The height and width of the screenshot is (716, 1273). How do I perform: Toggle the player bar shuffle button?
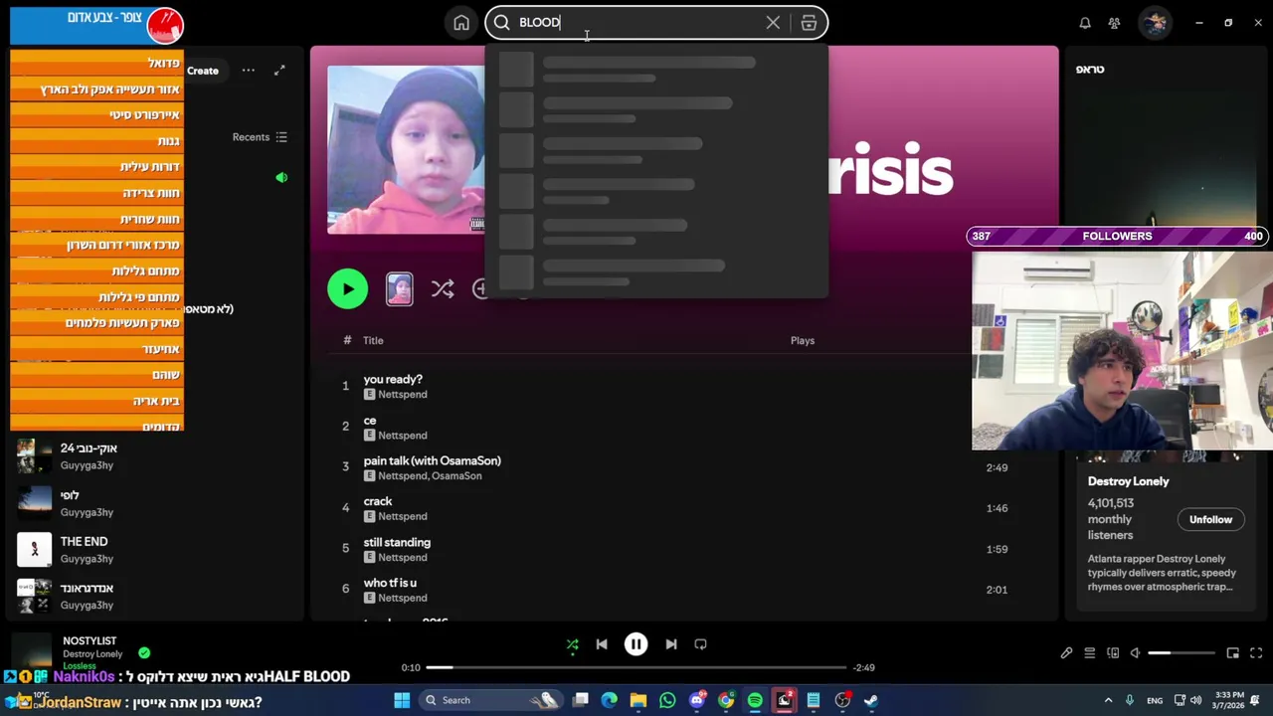[x=572, y=644]
